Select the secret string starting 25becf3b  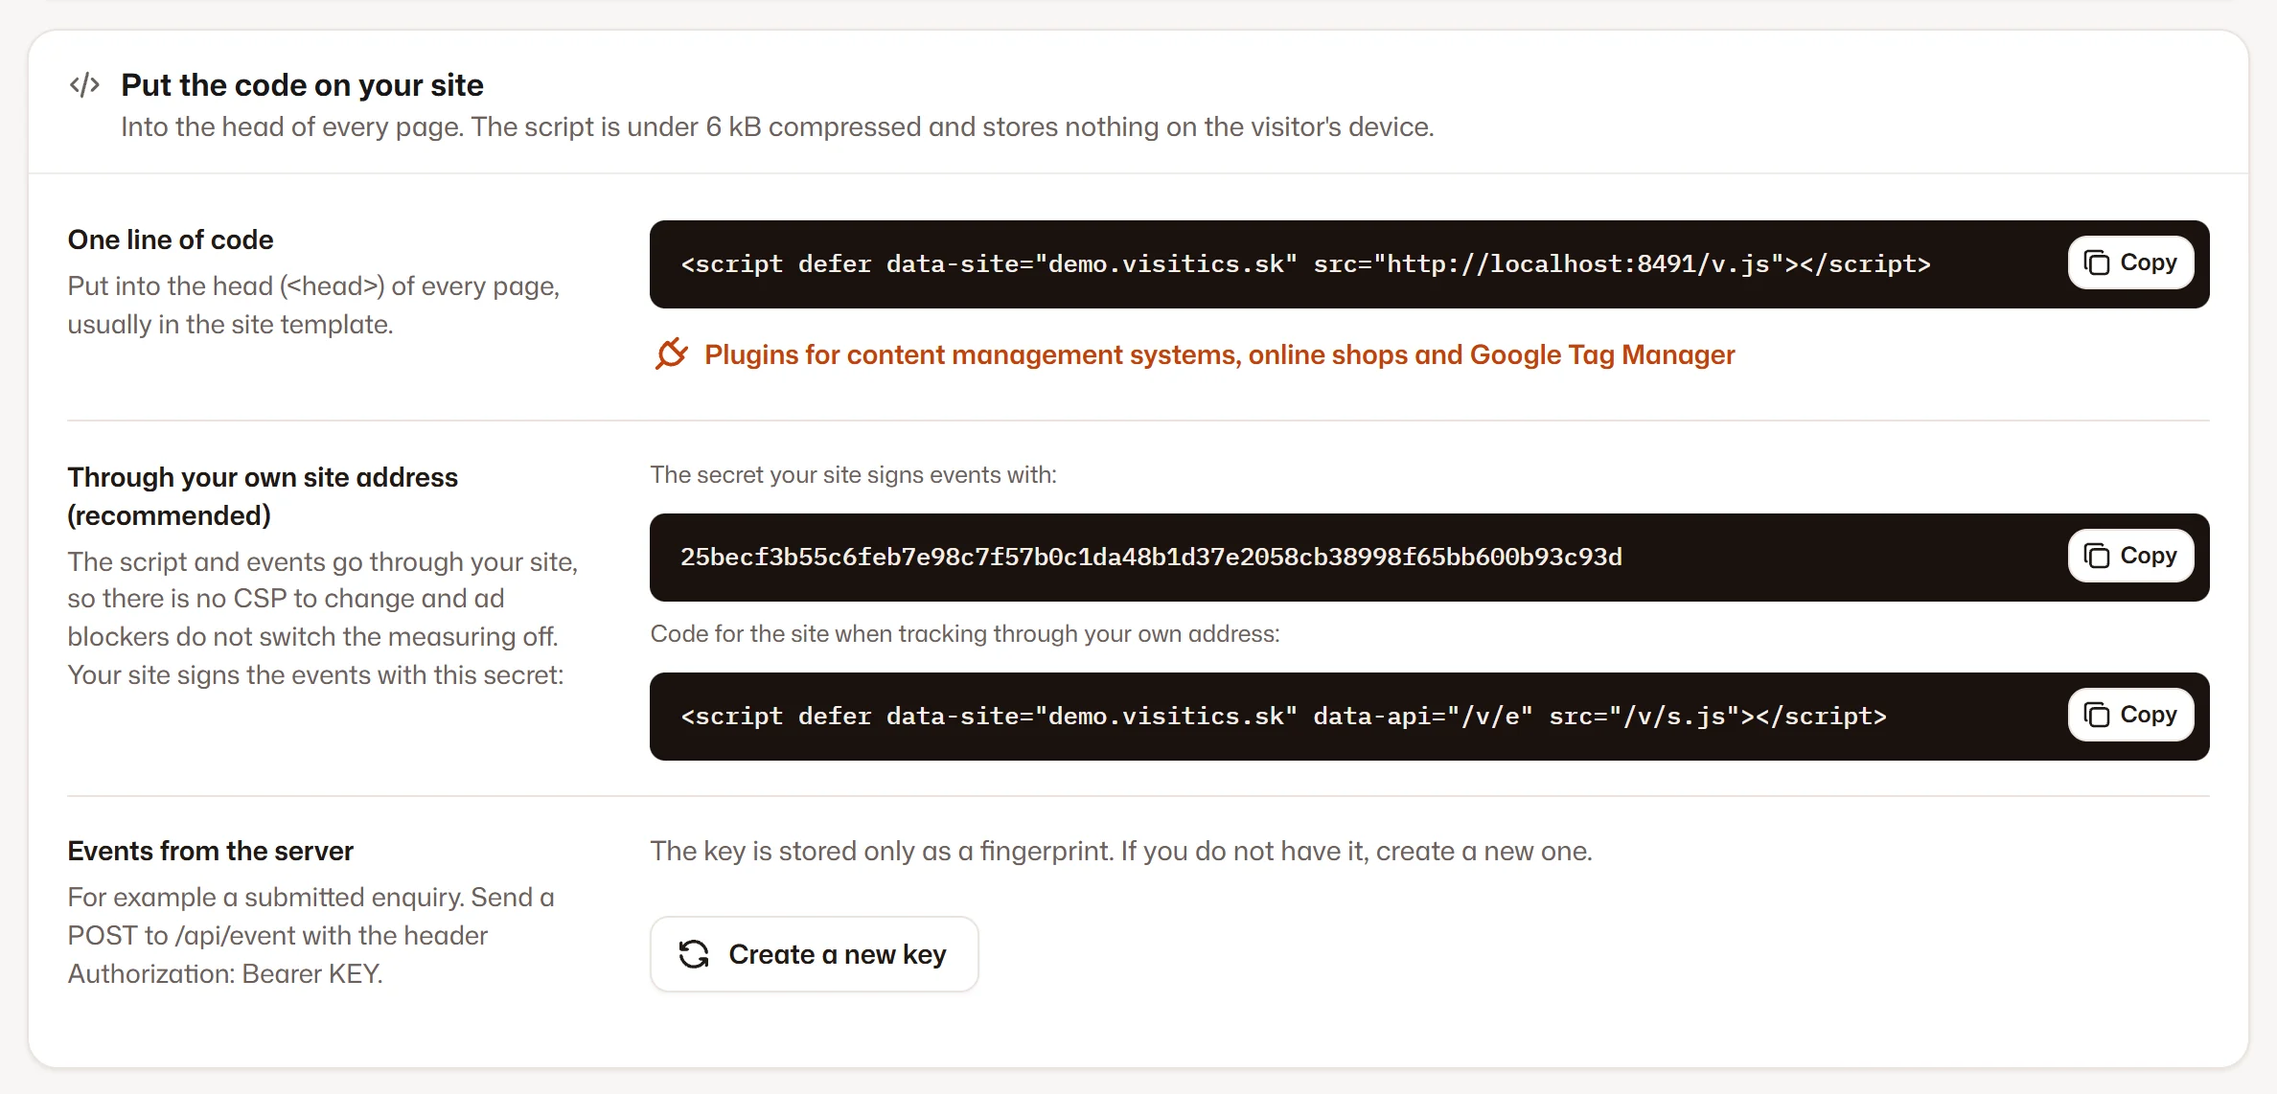1151,558
